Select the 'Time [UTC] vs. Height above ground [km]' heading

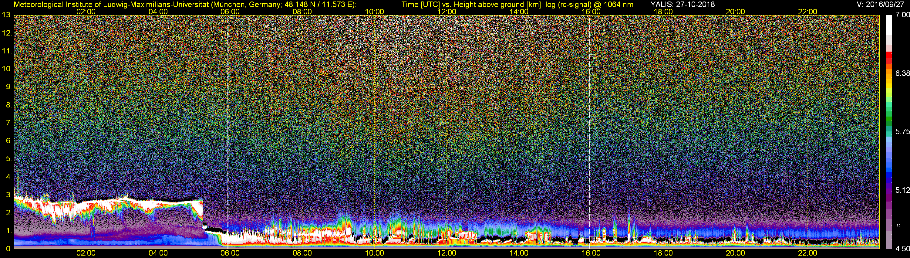pyautogui.click(x=472, y=4)
